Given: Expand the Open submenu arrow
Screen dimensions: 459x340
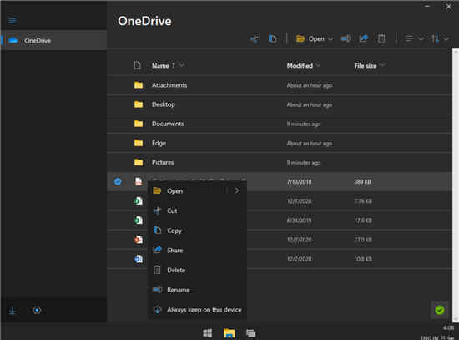Looking at the screenshot, I should coord(237,190).
